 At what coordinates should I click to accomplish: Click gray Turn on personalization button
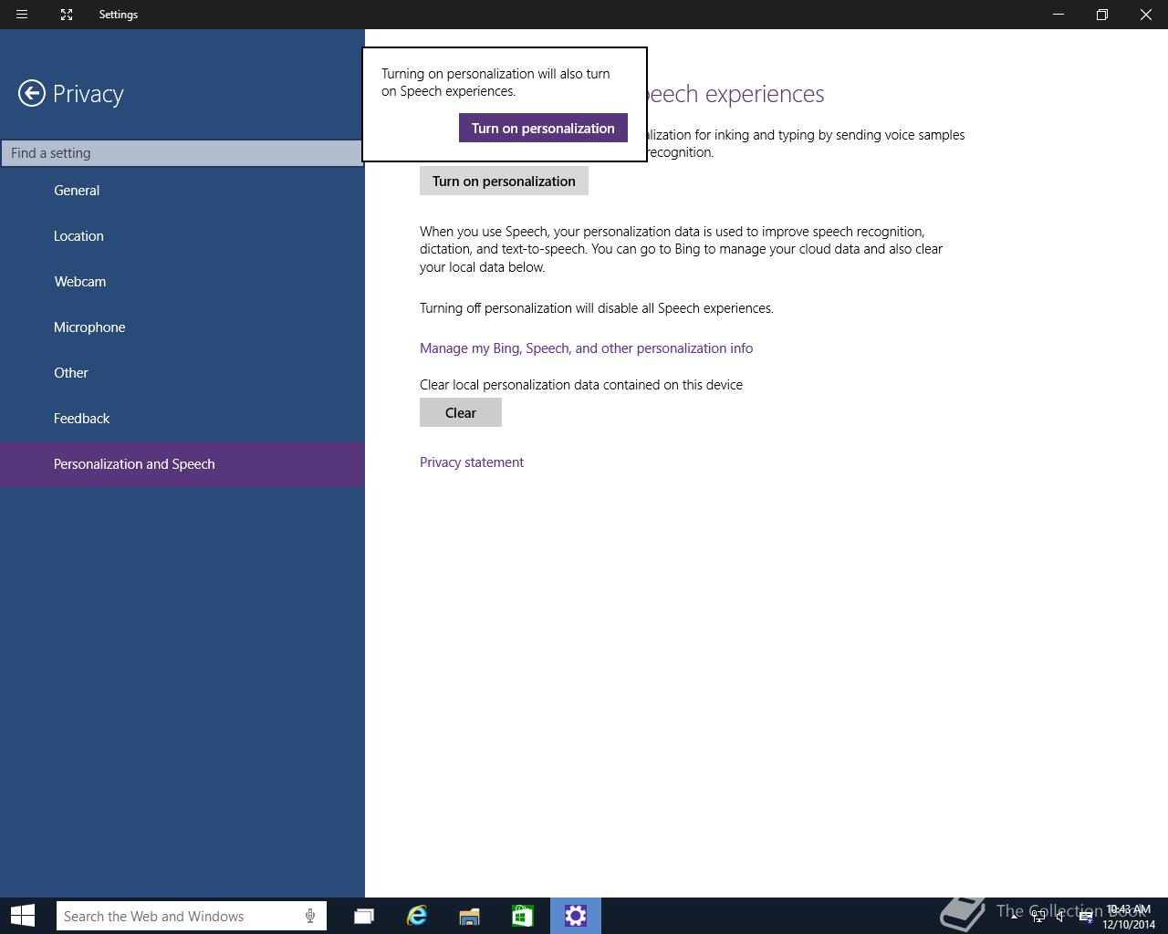[x=504, y=181]
